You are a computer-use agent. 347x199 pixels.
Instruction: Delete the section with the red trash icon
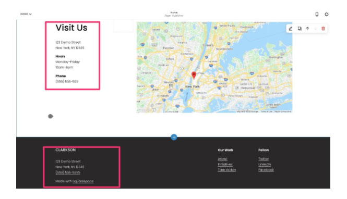(x=323, y=29)
